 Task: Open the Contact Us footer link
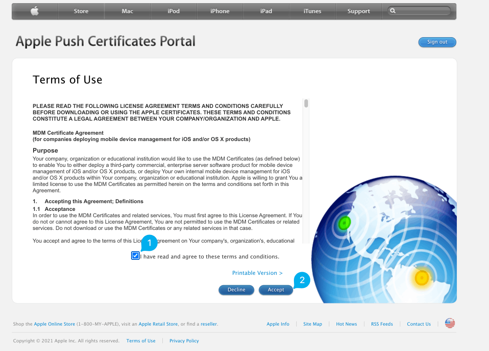click(x=419, y=324)
